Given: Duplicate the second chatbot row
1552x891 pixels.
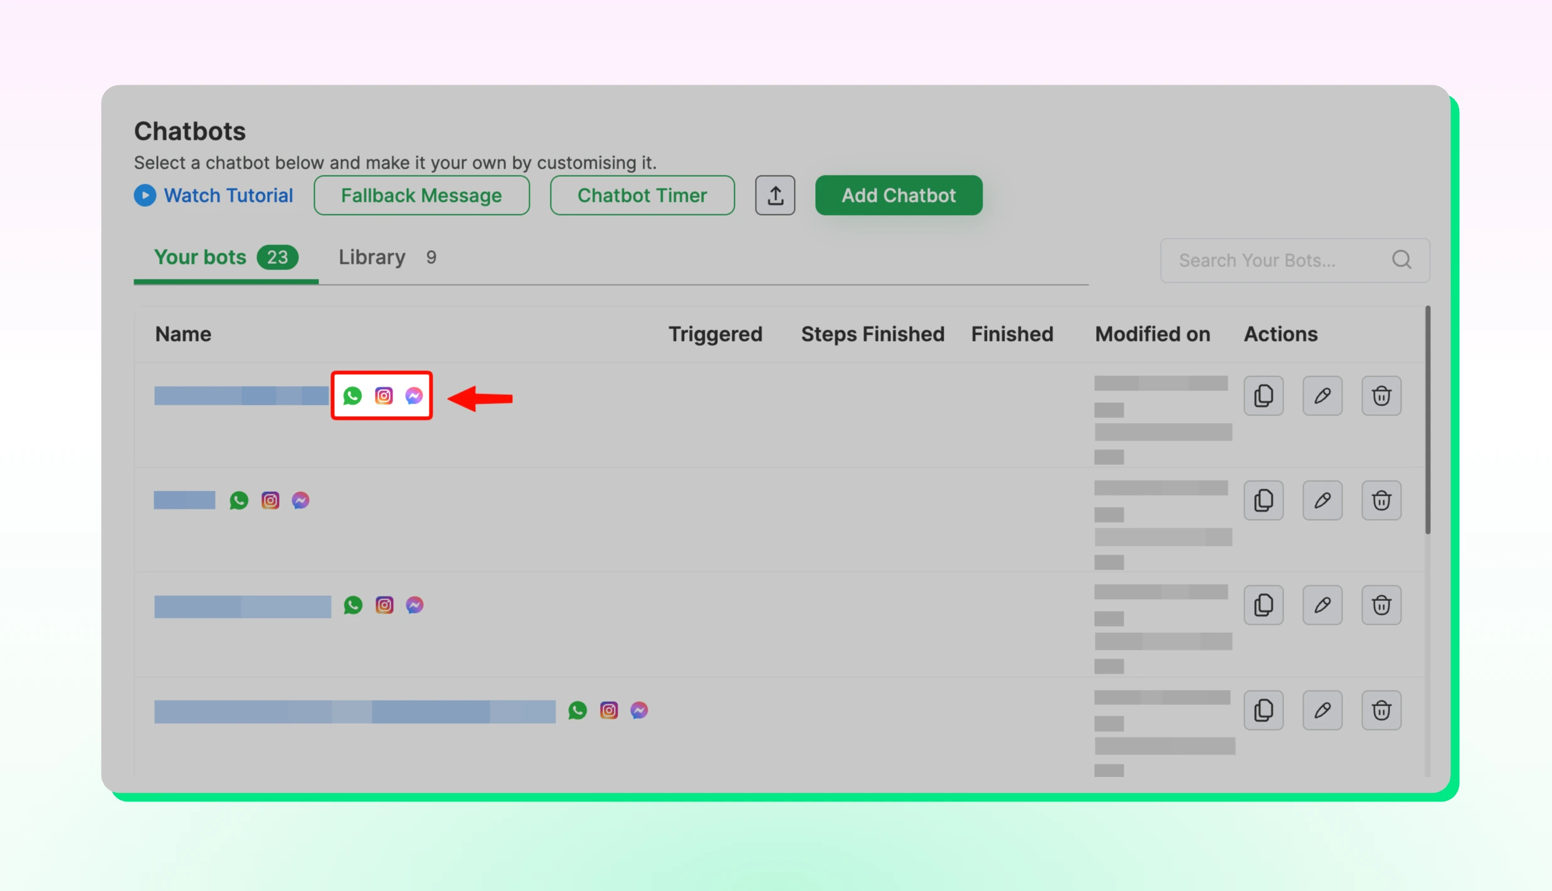Looking at the screenshot, I should click(x=1264, y=501).
